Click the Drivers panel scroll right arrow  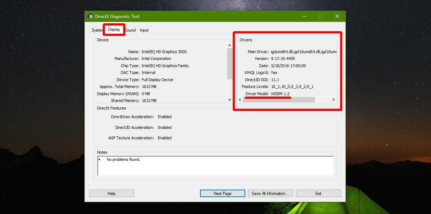pos(333,100)
